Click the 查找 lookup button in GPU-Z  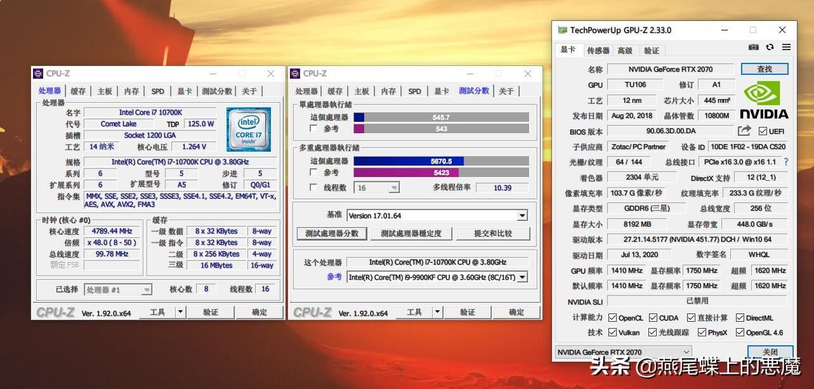pos(764,69)
